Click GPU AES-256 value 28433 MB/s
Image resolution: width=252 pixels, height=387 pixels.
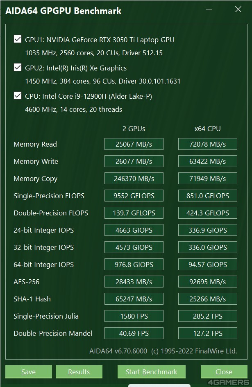click(x=134, y=282)
